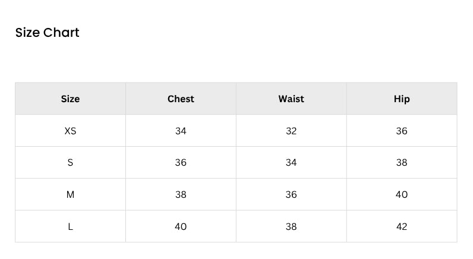Select L chest value 40
Image resolution: width=473 pixels, height=259 pixels.
[x=181, y=226]
